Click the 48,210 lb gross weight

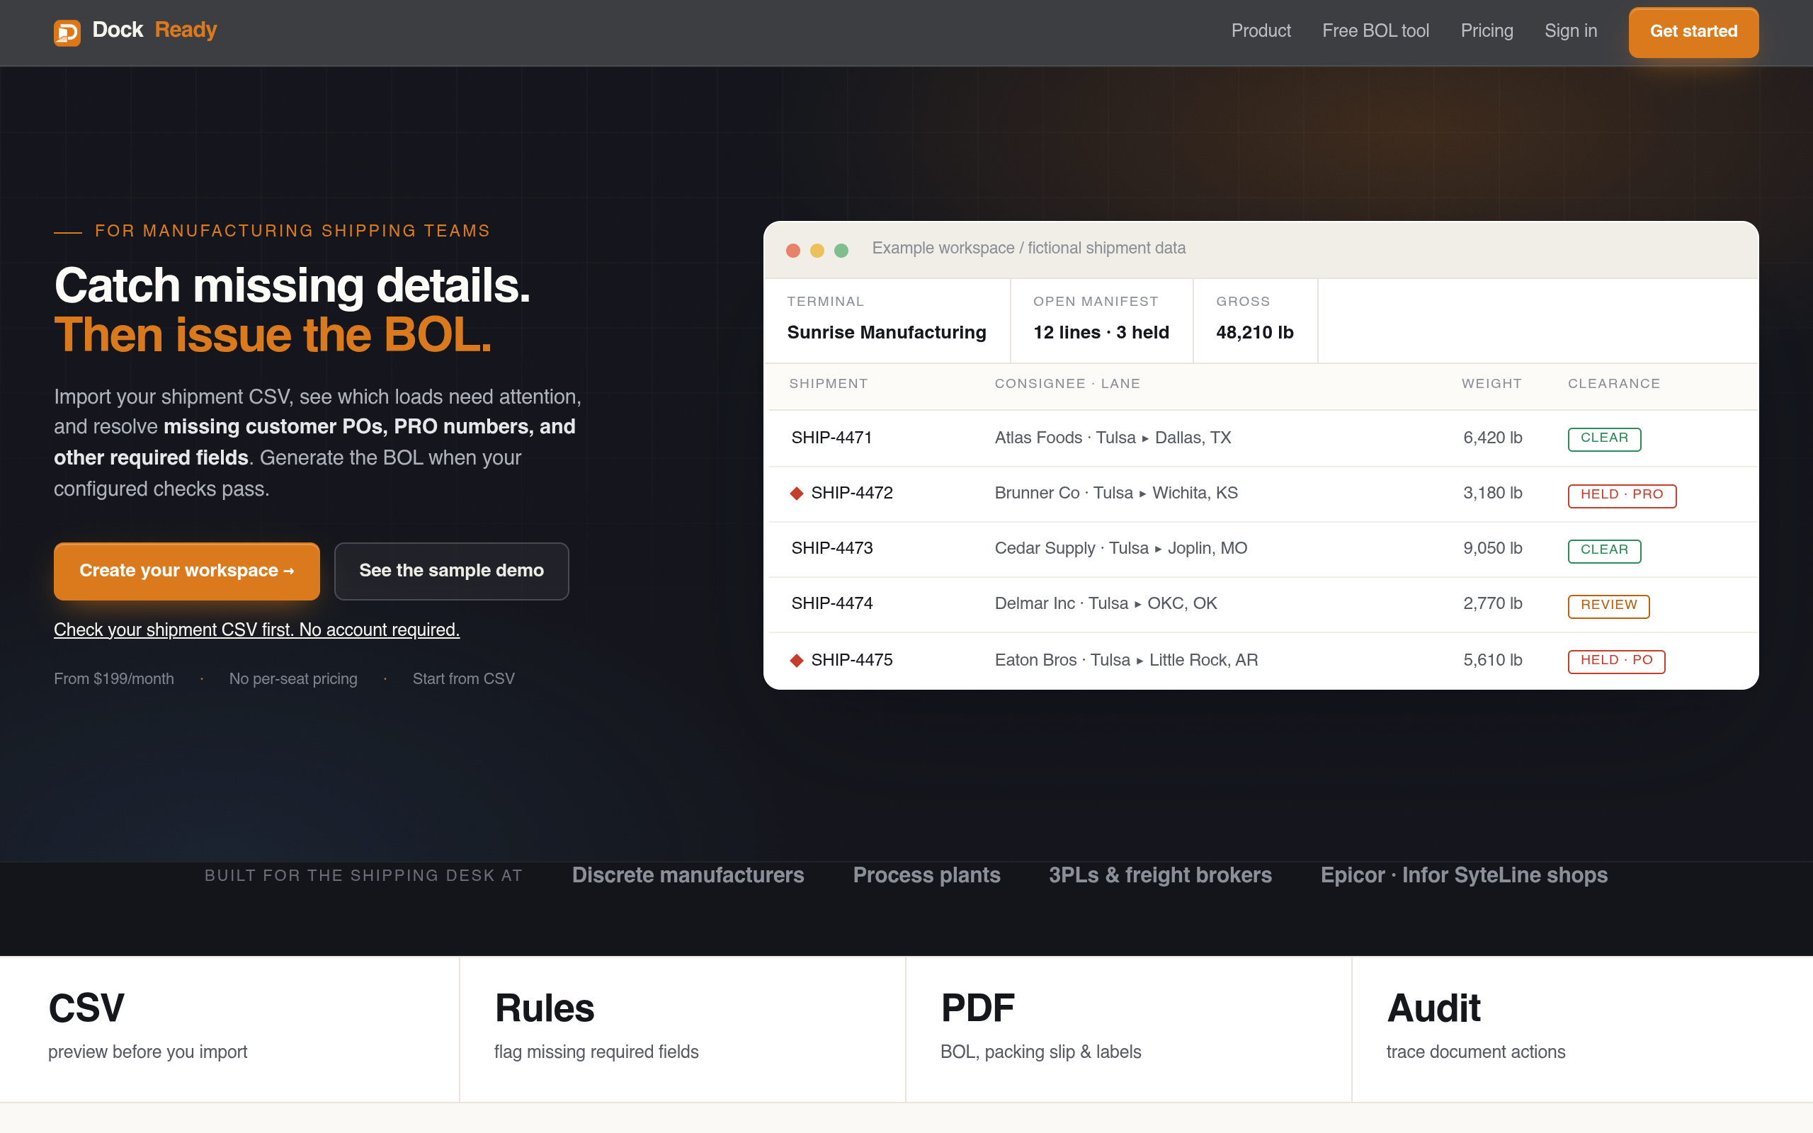point(1255,333)
